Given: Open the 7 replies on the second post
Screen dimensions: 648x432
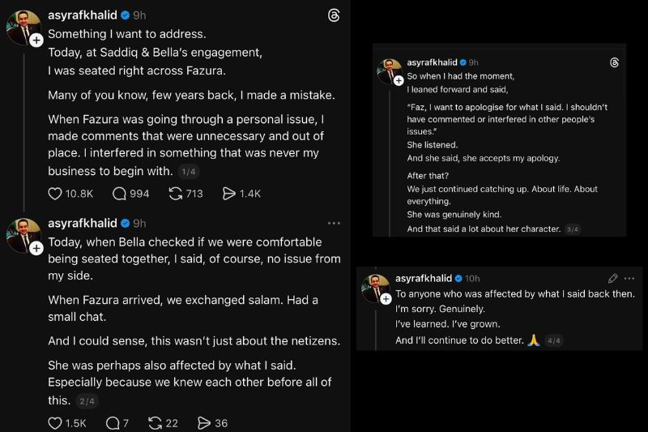Looking at the screenshot, I should 115,423.
